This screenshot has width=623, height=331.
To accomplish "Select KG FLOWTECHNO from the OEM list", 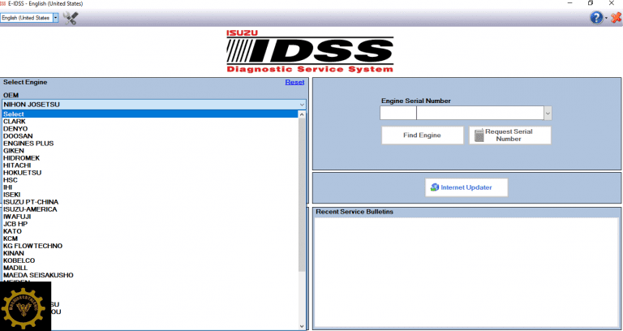I will [x=150, y=246].
